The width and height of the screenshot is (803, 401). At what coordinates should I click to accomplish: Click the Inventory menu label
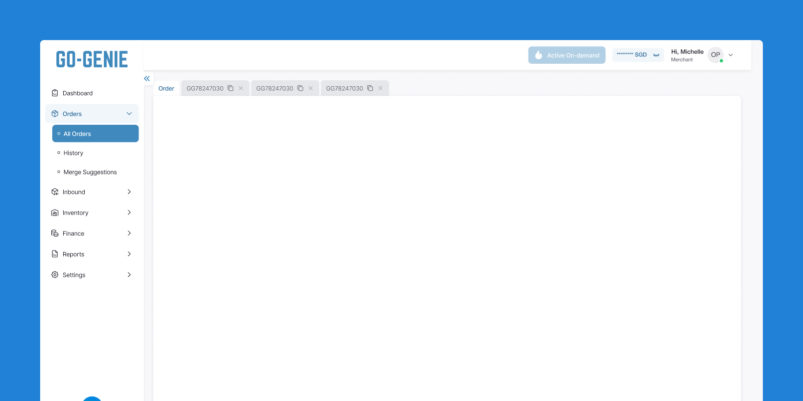pos(75,213)
